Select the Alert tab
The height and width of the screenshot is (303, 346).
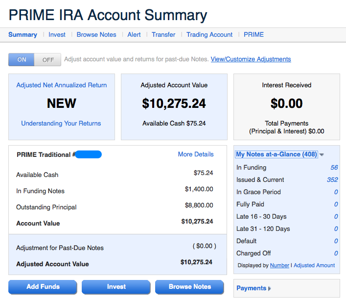tap(134, 35)
